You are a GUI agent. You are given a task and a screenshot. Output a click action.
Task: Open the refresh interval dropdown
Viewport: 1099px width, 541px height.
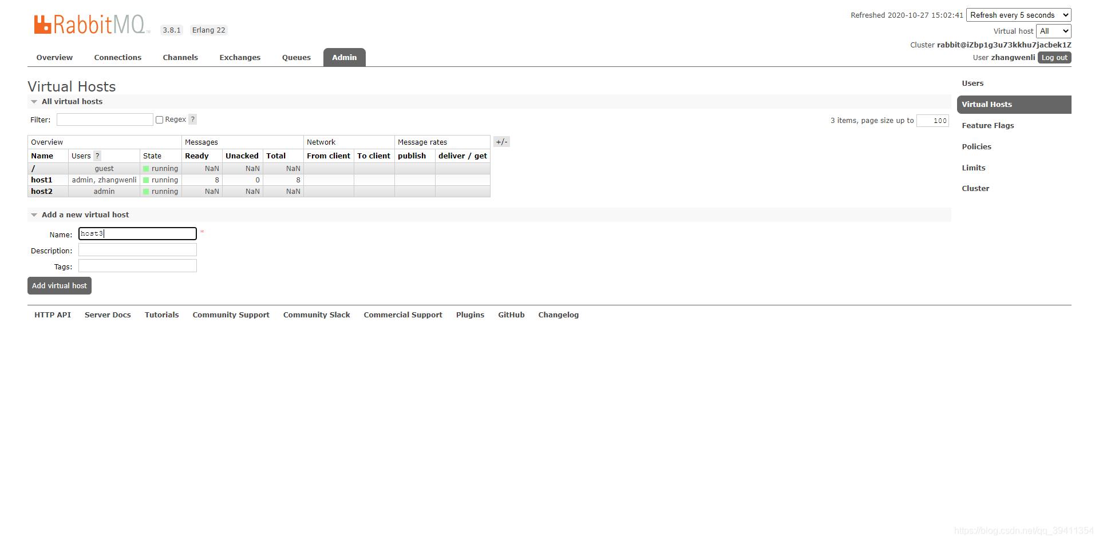(1019, 15)
